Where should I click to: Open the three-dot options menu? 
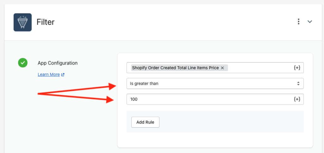[x=298, y=22]
